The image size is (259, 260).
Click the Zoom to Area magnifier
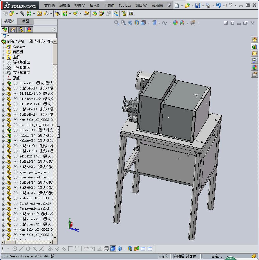click(x=123, y=23)
